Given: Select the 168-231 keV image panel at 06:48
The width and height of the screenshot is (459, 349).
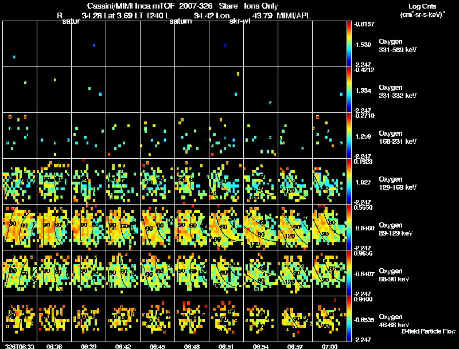Looking at the screenshot, I should point(192,135).
